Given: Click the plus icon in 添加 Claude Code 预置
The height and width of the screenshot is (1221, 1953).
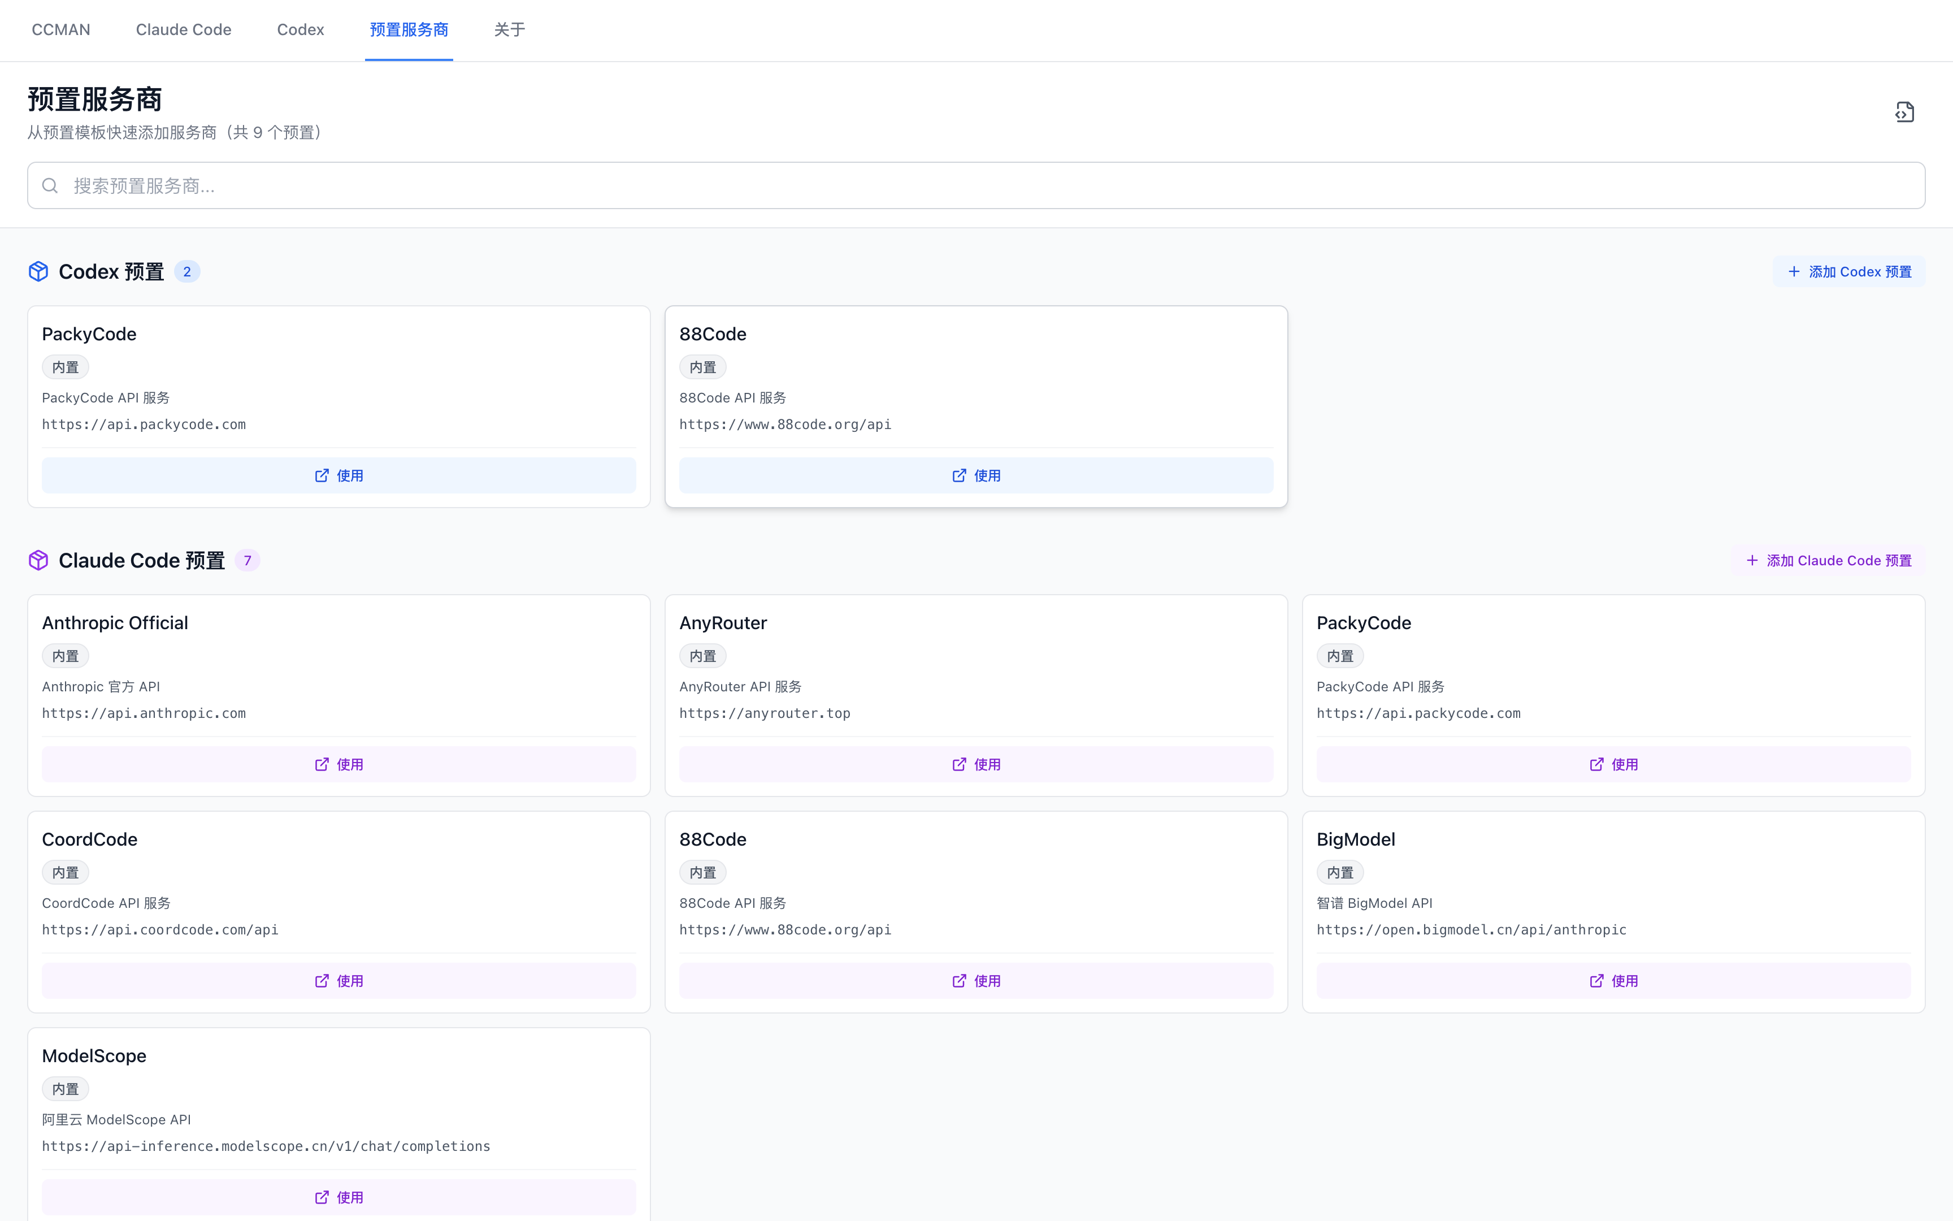Looking at the screenshot, I should 1751,560.
